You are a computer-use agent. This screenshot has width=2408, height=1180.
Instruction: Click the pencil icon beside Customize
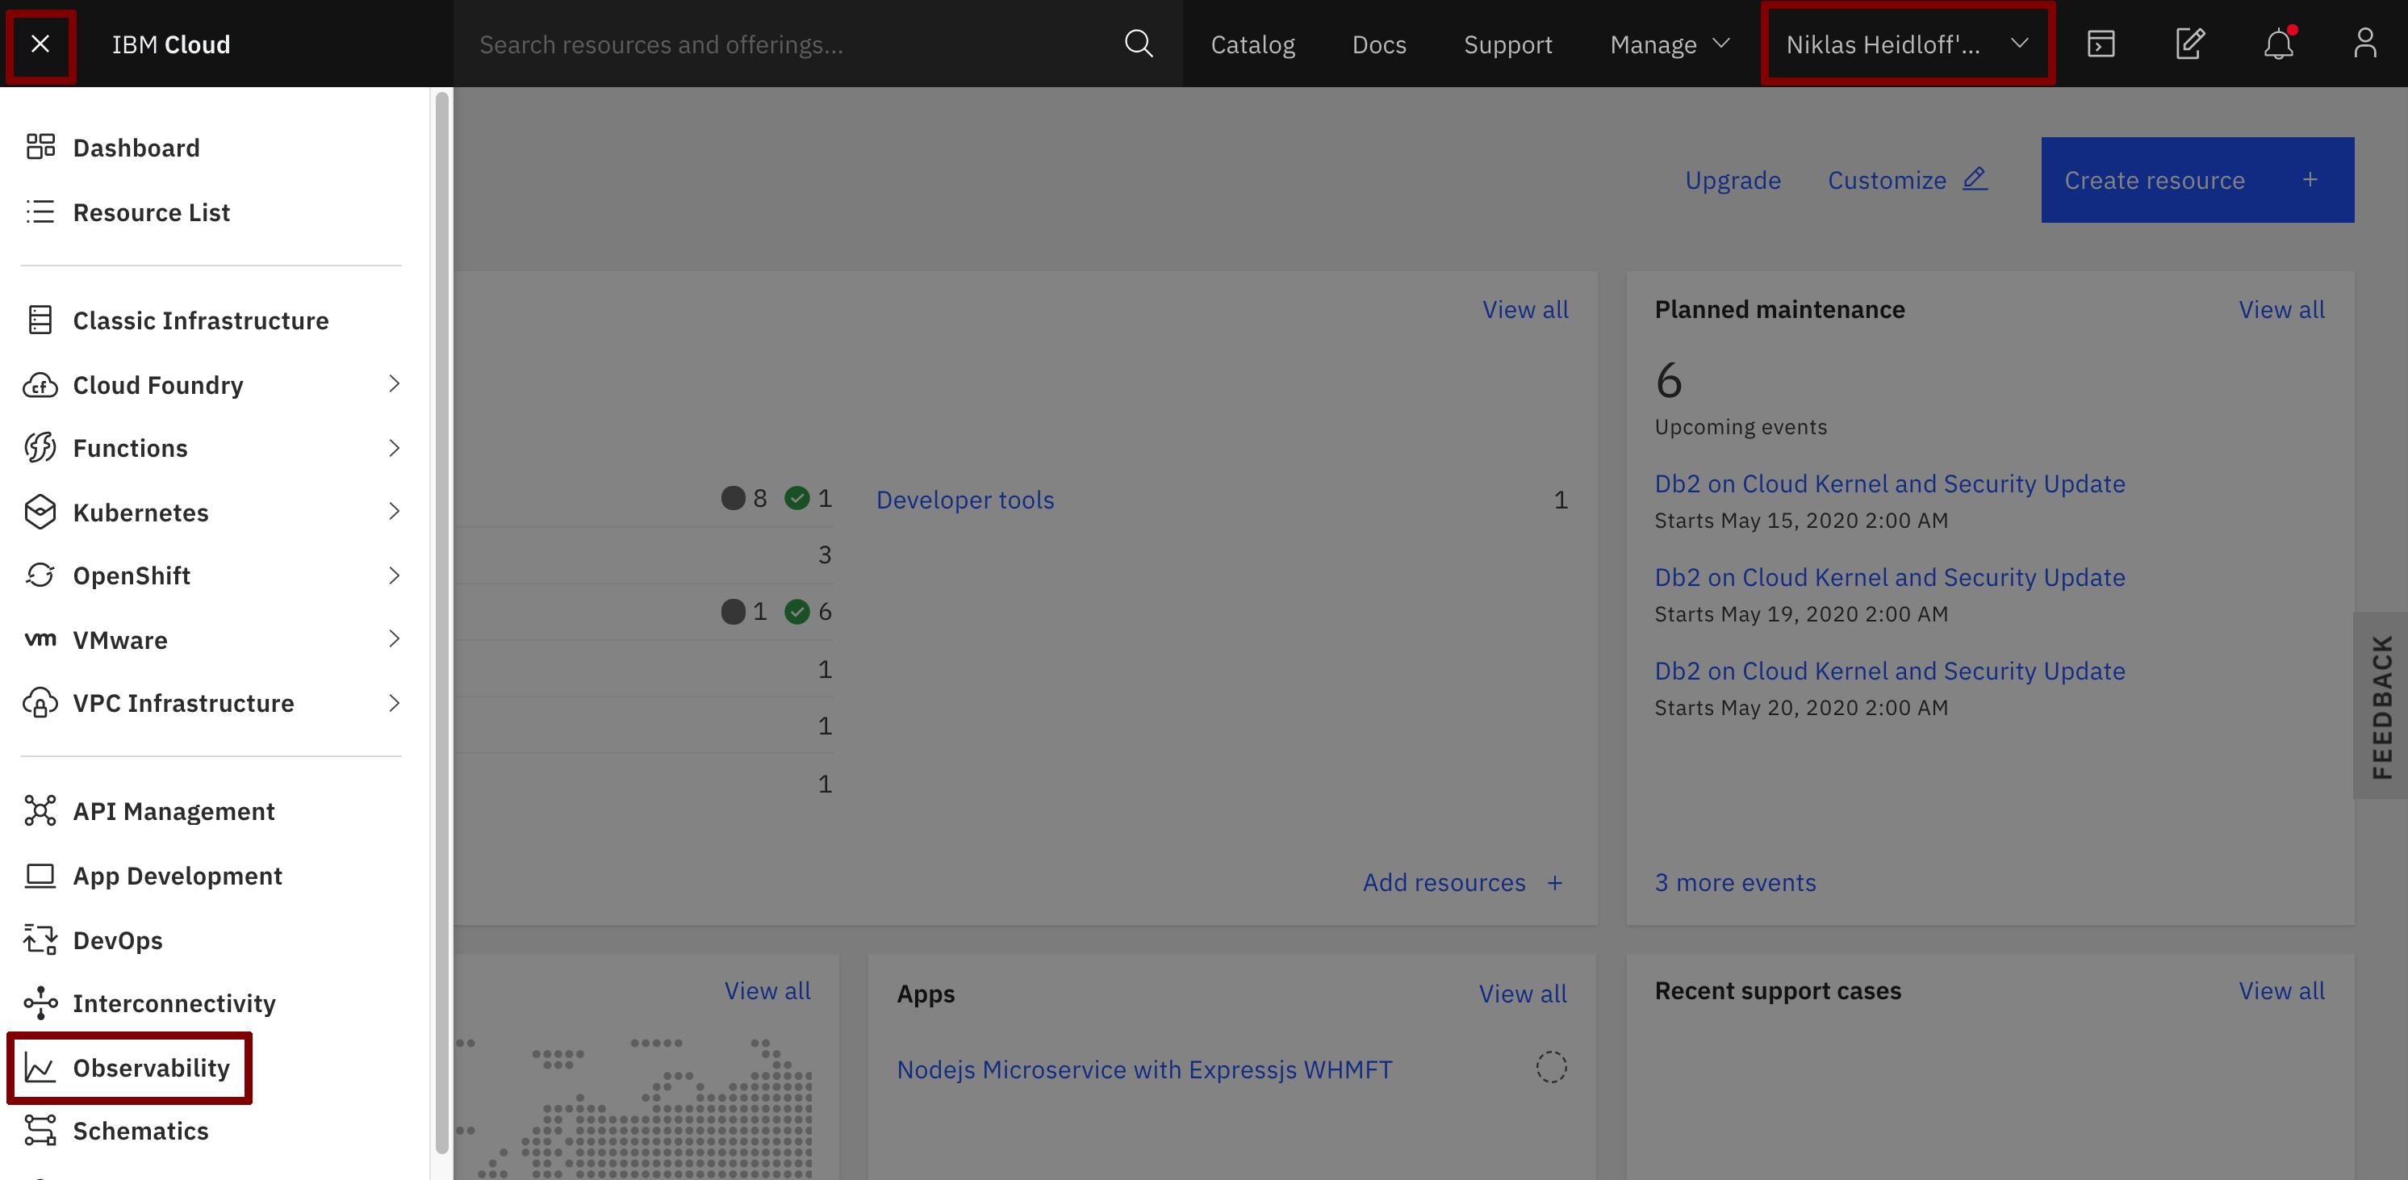tap(1975, 178)
